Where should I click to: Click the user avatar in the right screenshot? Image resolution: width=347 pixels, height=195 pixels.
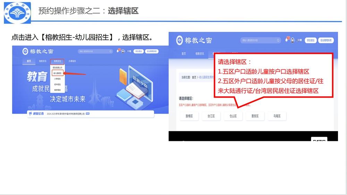coord(293,40)
